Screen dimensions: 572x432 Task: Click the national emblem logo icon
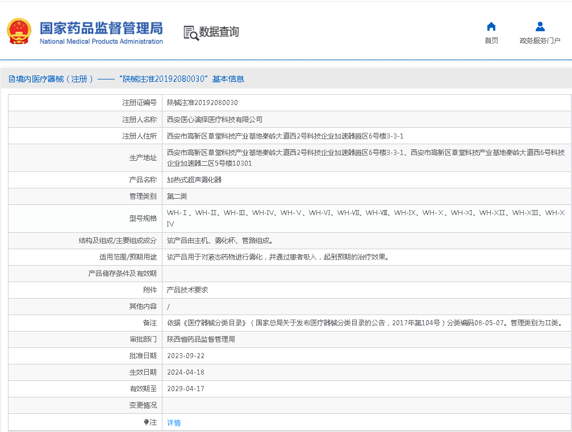[x=19, y=32]
